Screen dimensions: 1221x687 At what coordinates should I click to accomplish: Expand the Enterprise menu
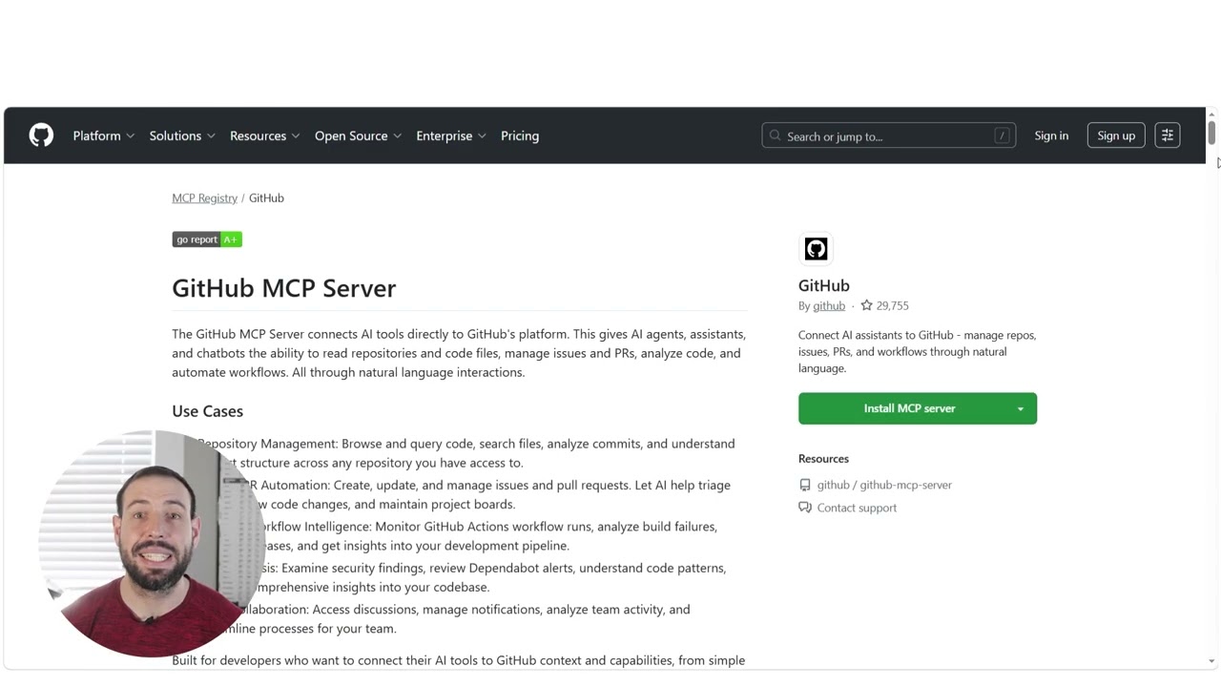[x=451, y=135]
